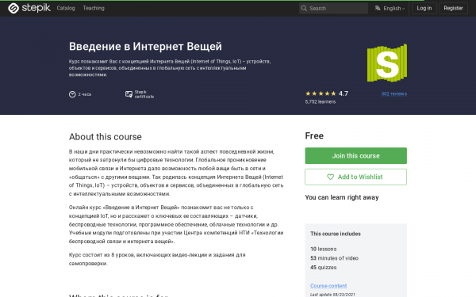Focus the Search input field
Screen dimensions: 476x297
(334, 8)
